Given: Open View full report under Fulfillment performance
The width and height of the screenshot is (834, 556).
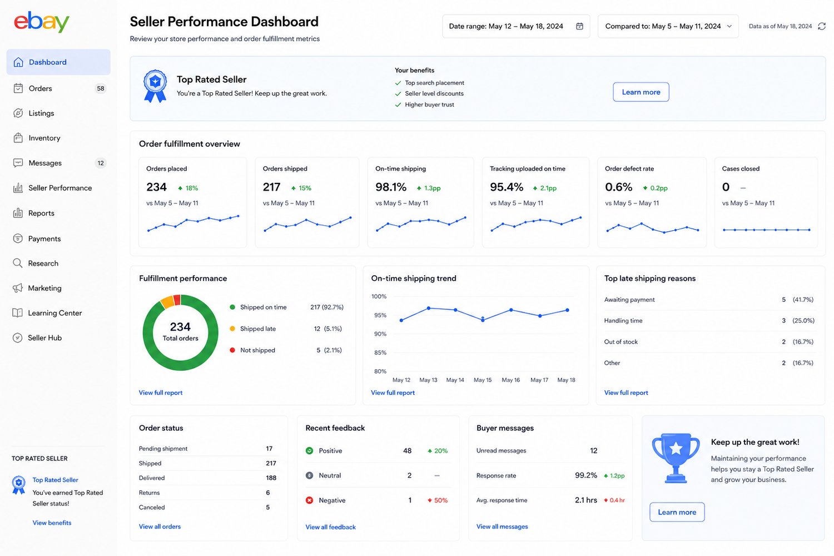Looking at the screenshot, I should pyautogui.click(x=161, y=393).
